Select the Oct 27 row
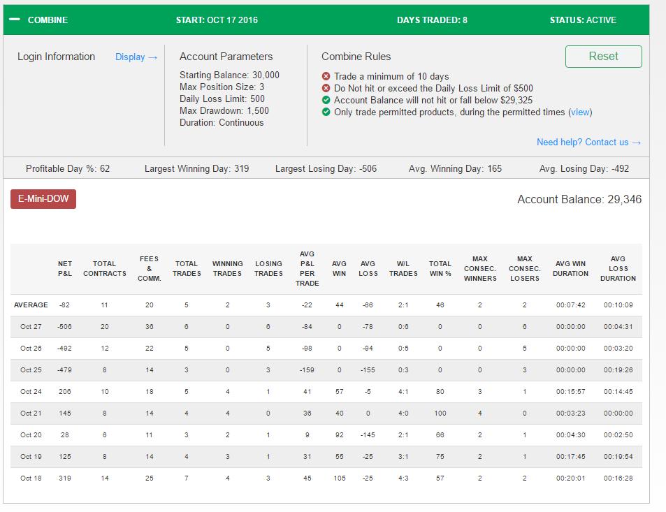The image size is (666, 512). click(326, 327)
